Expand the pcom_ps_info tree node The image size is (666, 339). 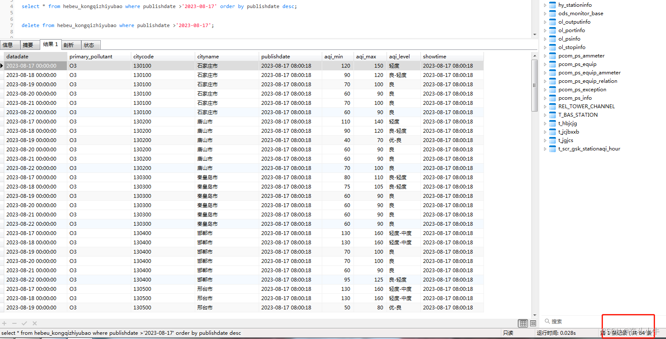point(545,98)
